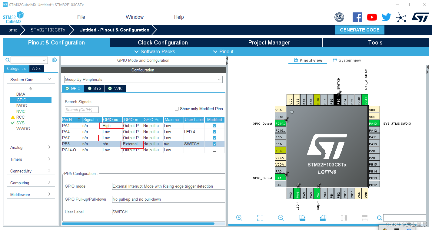Open the Software Packs dropdown
Viewport: 432px width, 230px height.
pyautogui.click(x=155, y=51)
